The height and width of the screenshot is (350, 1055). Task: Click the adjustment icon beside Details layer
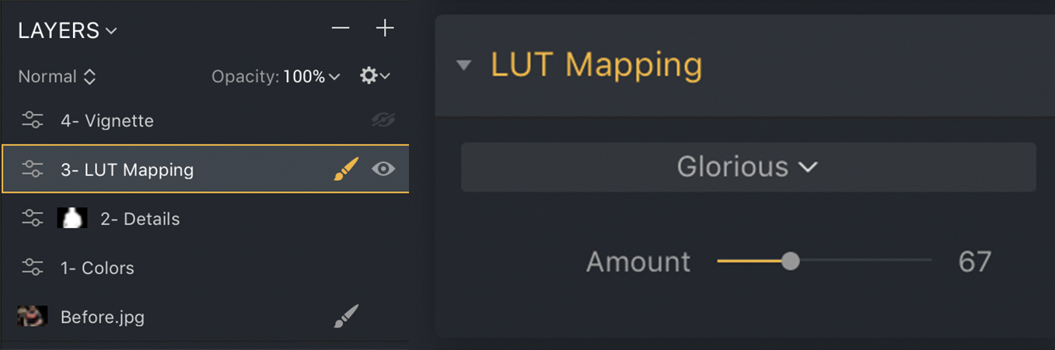coord(32,219)
